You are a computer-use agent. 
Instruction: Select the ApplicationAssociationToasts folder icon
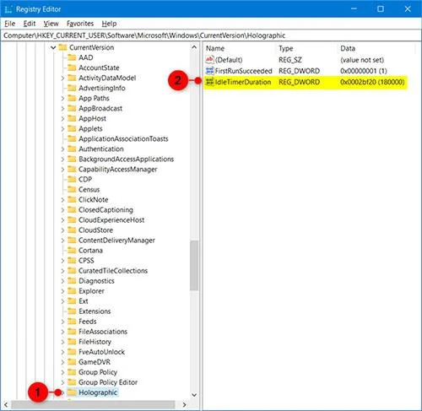72,138
